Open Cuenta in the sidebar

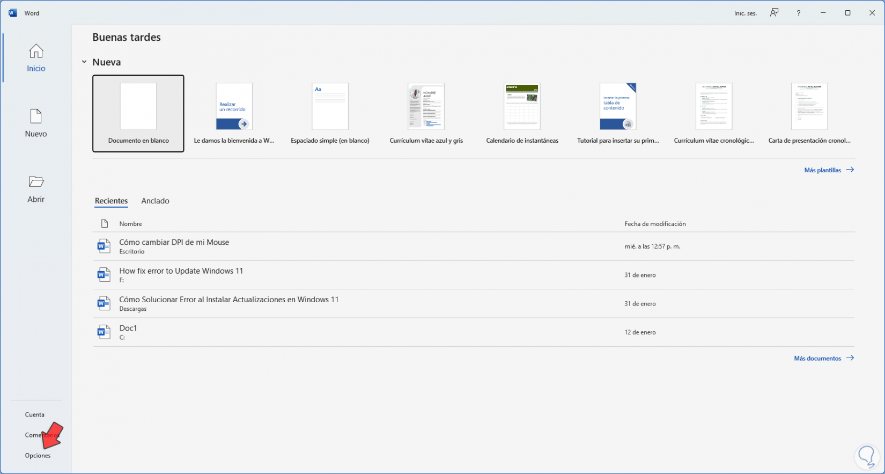pyautogui.click(x=35, y=414)
